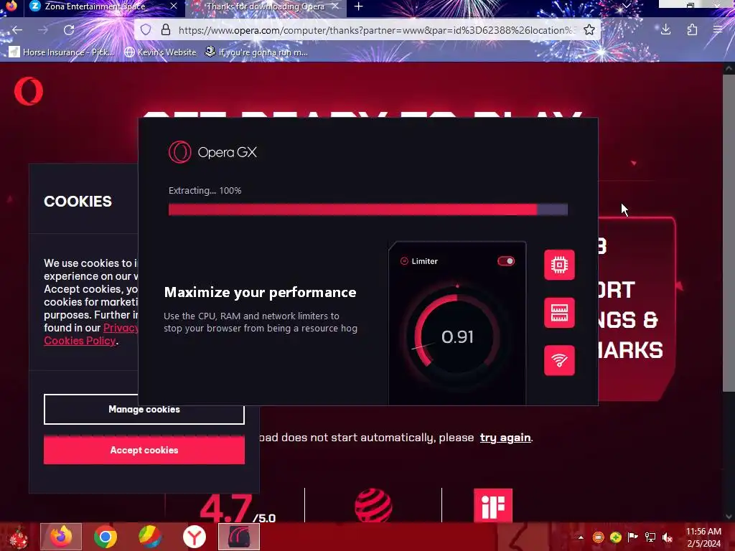The image size is (735, 551).
Task: Open Opera GX installer taskbar button
Action: [x=239, y=537]
